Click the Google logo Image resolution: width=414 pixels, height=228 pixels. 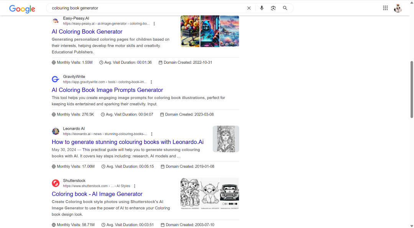tap(22, 9)
